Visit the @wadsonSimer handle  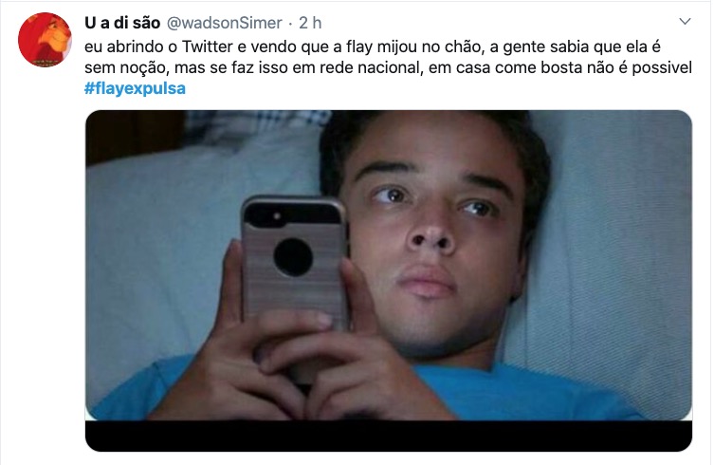click(x=225, y=23)
